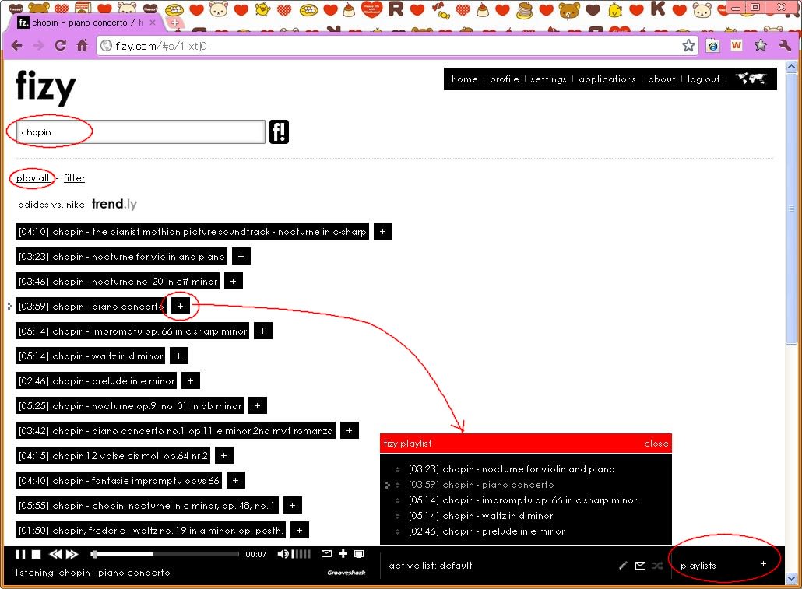
Task: Click the 'filter' link
Action: (x=74, y=178)
